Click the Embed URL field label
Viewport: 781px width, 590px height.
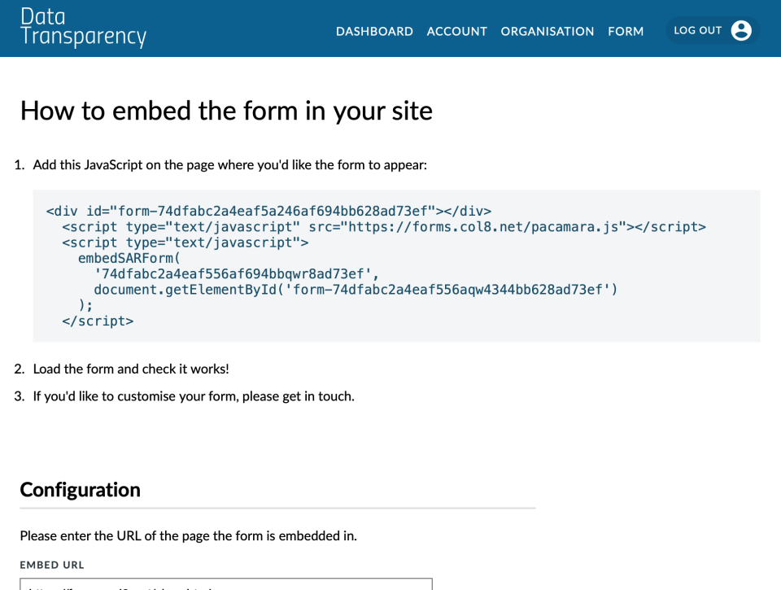(52, 565)
